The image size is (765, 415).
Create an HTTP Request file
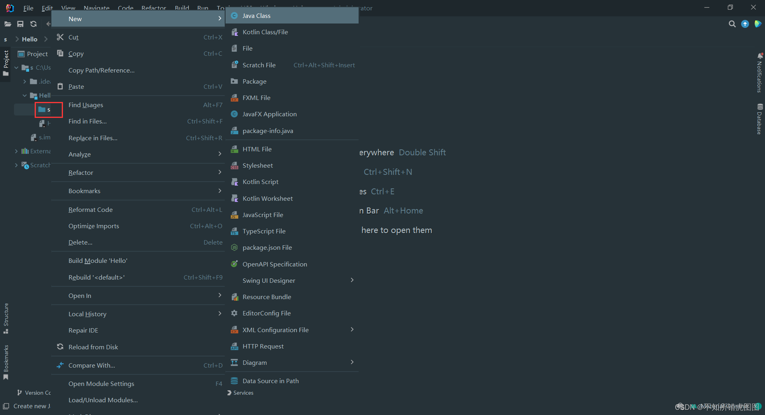292,346
